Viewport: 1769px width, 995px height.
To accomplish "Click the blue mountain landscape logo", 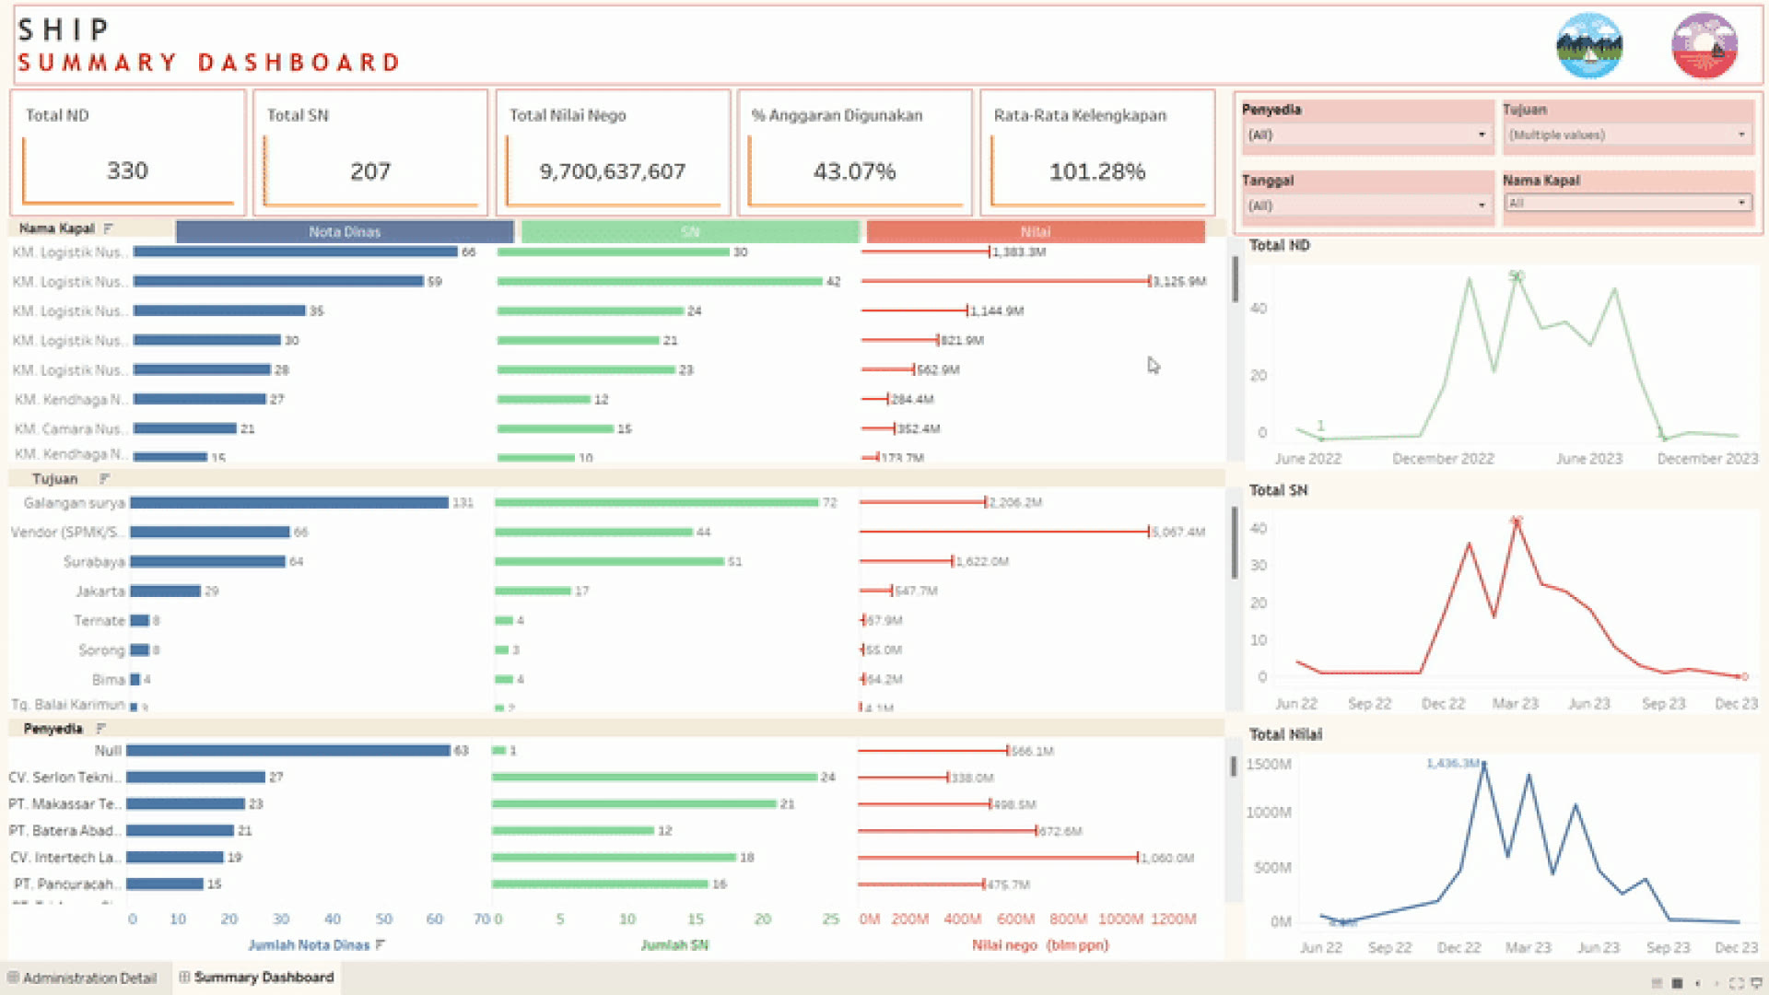I will coord(1589,46).
